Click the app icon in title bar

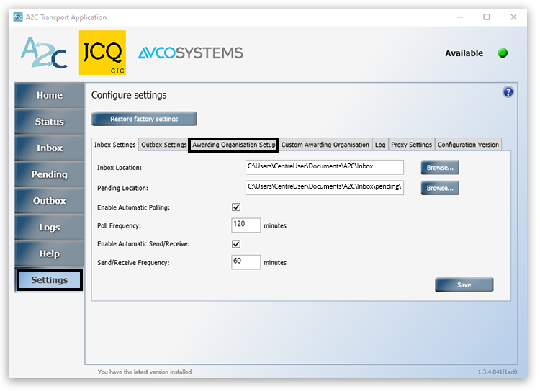point(18,17)
